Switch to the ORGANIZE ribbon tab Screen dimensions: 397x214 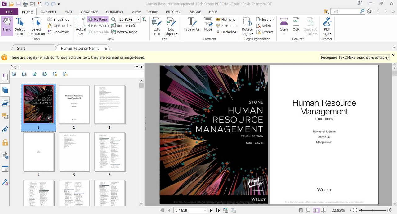point(89,12)
